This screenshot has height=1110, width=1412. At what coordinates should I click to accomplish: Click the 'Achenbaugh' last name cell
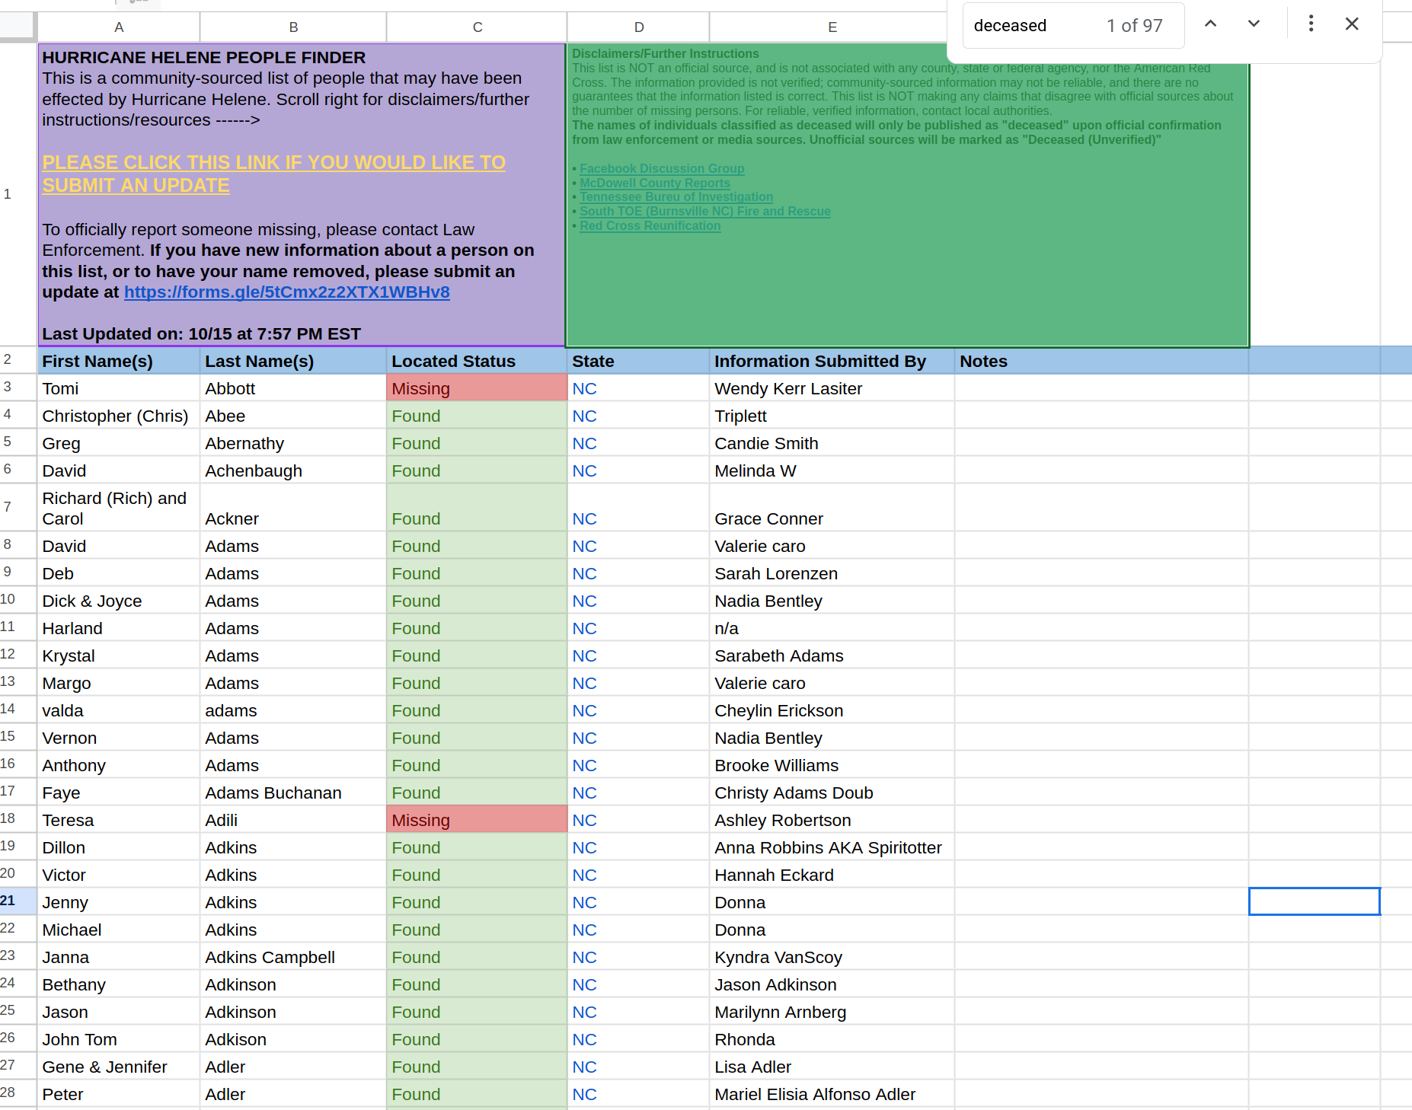[x=293, y=470]
